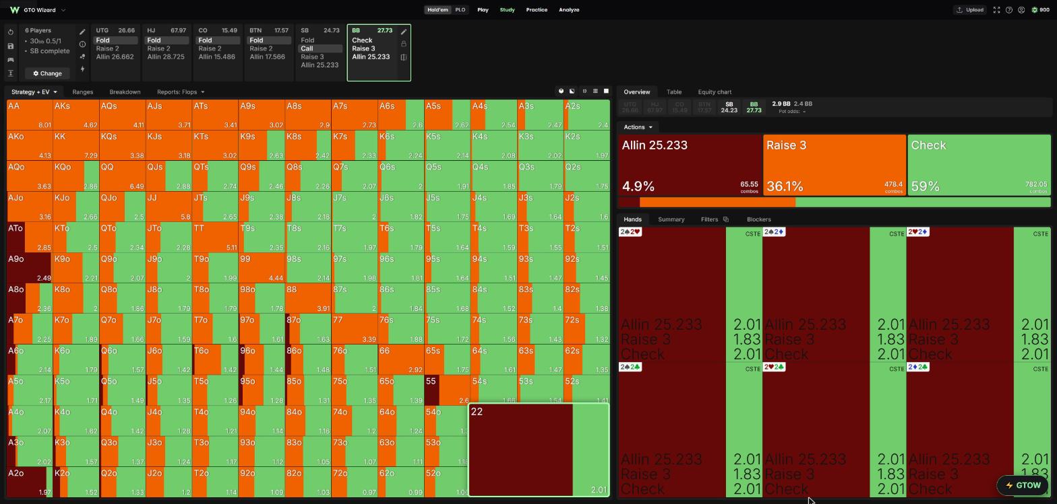The width and height of the screenshot is (1057, 504).
Task: Click the pencil edit icon in BB card
Action: (x=404, y=32)
